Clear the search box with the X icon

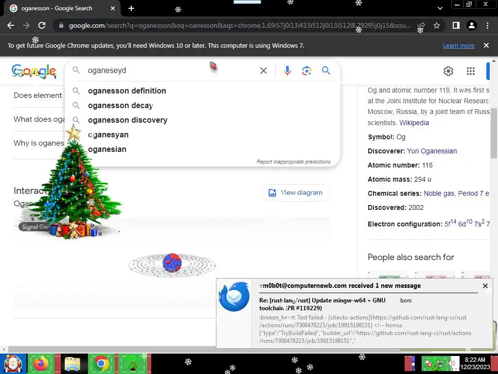click(263, 70)
